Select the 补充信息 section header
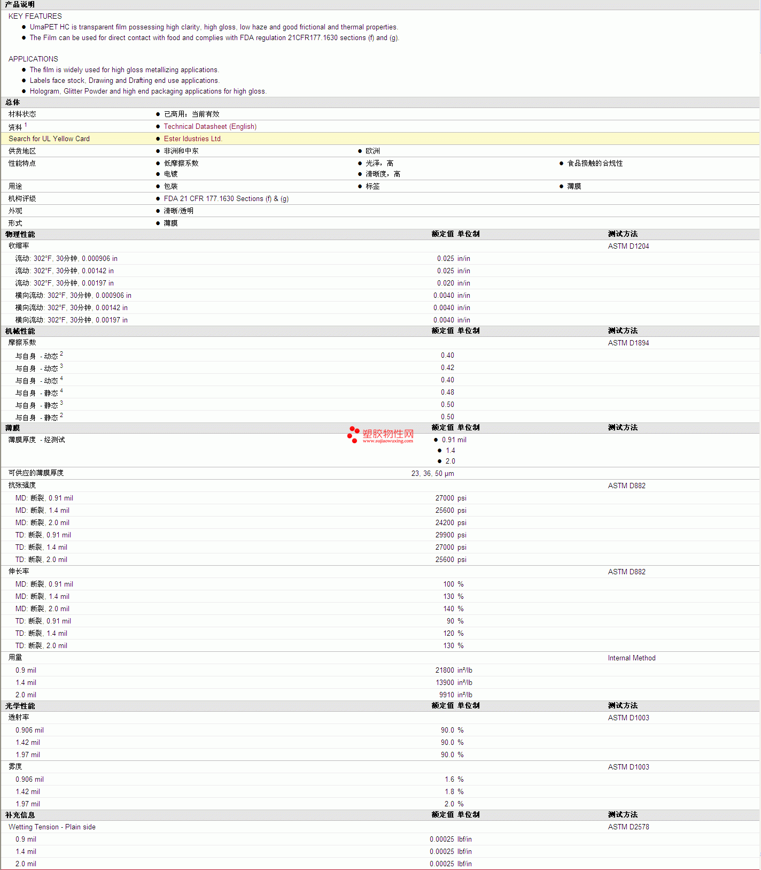This screenshot has width=761, height=870. coord(20,815)
